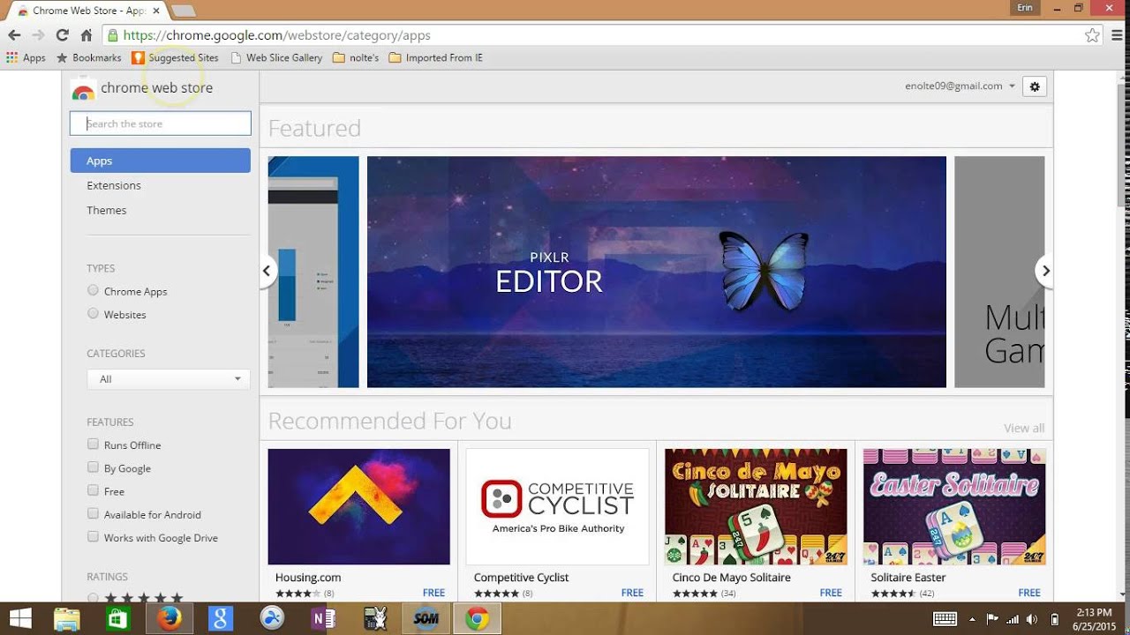The image size is (1130, 635).
Task: Click the browser back arrow
Action: pyautogui.click(x=14, y=35)
